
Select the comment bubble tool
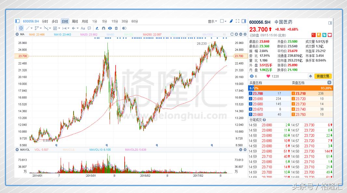pyautogui.click(x=89, y=28)
